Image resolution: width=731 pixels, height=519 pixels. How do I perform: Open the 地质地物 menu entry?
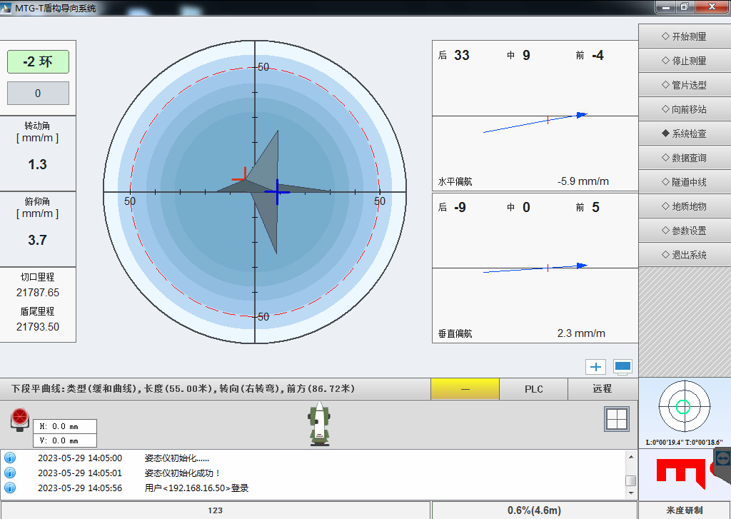tap(685, 206)
